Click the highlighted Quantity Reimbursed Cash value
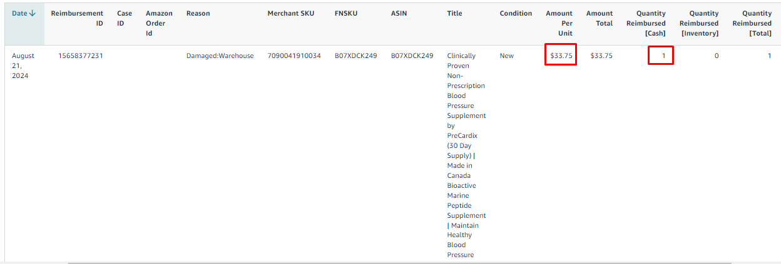This screenshot has height=264, width=781. coord(663,56)
